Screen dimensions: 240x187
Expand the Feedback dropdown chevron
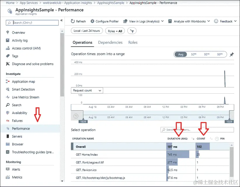click(235, 21)
